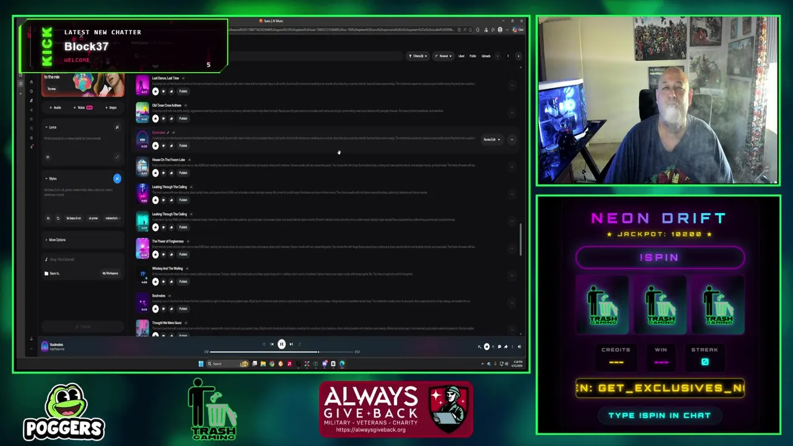Open the song title Thought We Were Good
793x446 pixels.
click(167, 323)
